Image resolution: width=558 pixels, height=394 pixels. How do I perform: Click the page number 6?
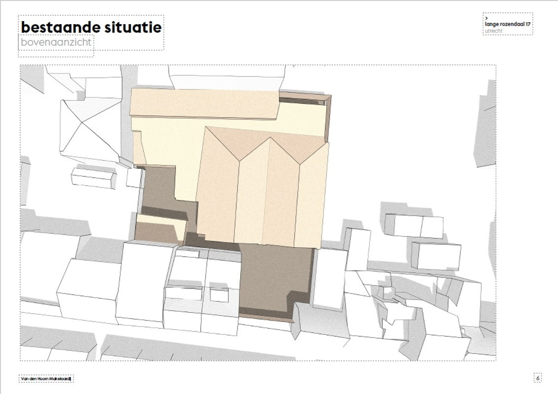tap(538, 378)
